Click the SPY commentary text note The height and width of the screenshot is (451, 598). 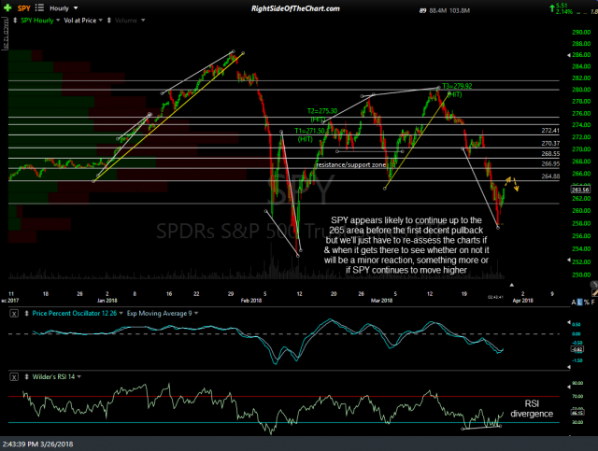pyautogui.click(x=406, y=246)
